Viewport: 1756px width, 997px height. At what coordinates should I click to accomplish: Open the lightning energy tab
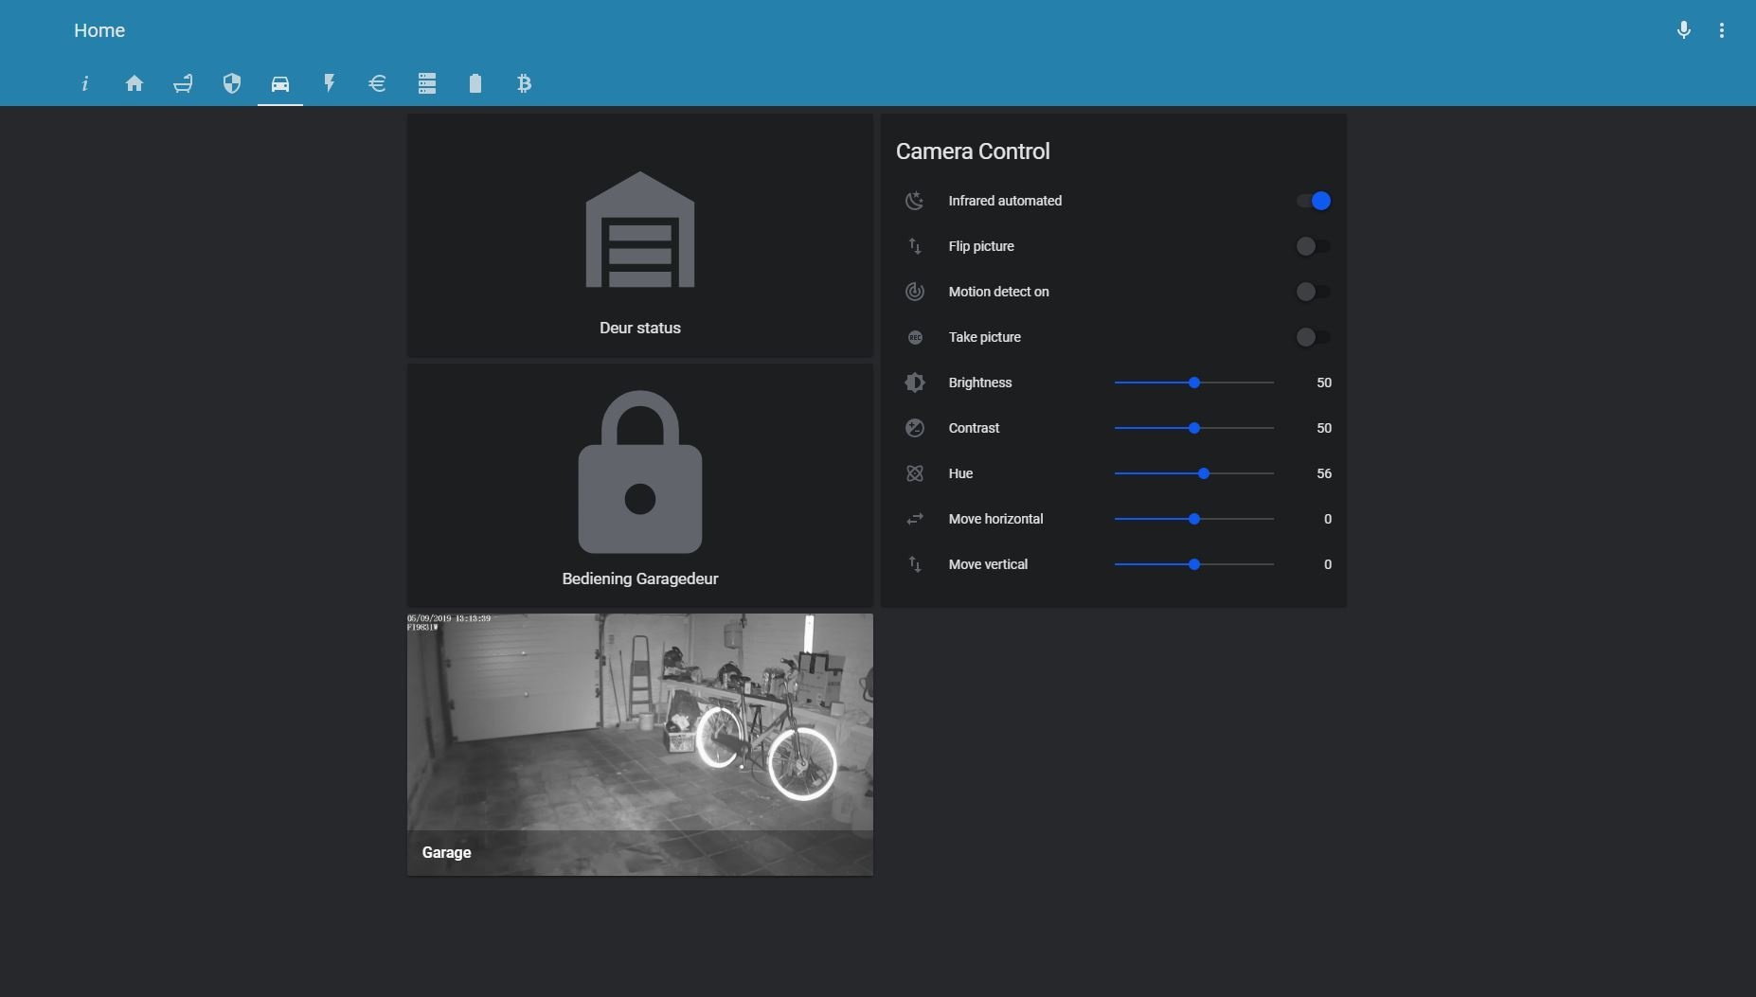330,83
